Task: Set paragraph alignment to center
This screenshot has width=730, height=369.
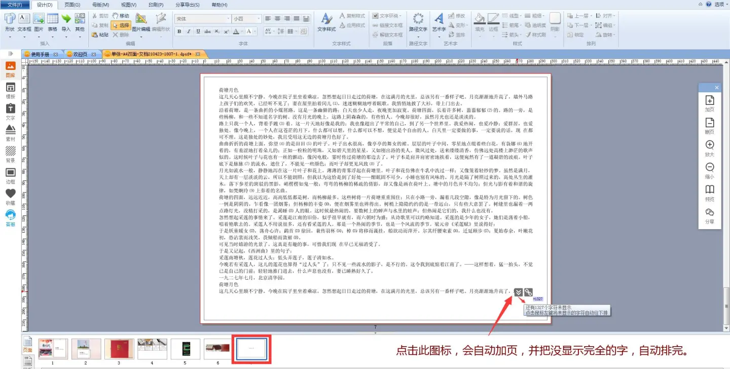Action: pos(278,19)
